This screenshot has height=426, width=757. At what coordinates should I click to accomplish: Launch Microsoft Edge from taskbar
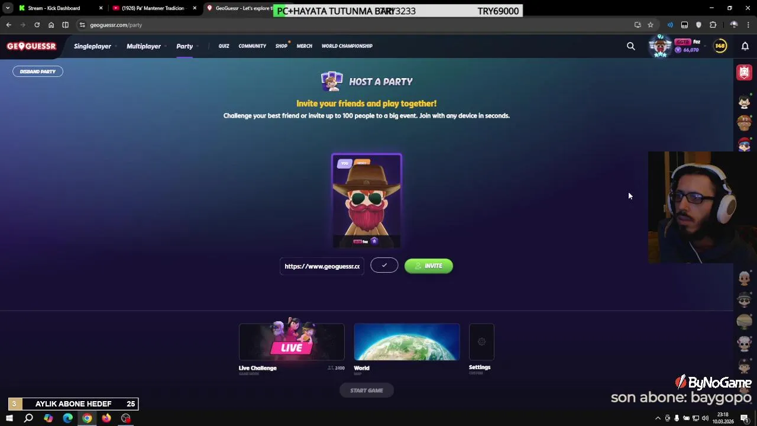(67, 418)
